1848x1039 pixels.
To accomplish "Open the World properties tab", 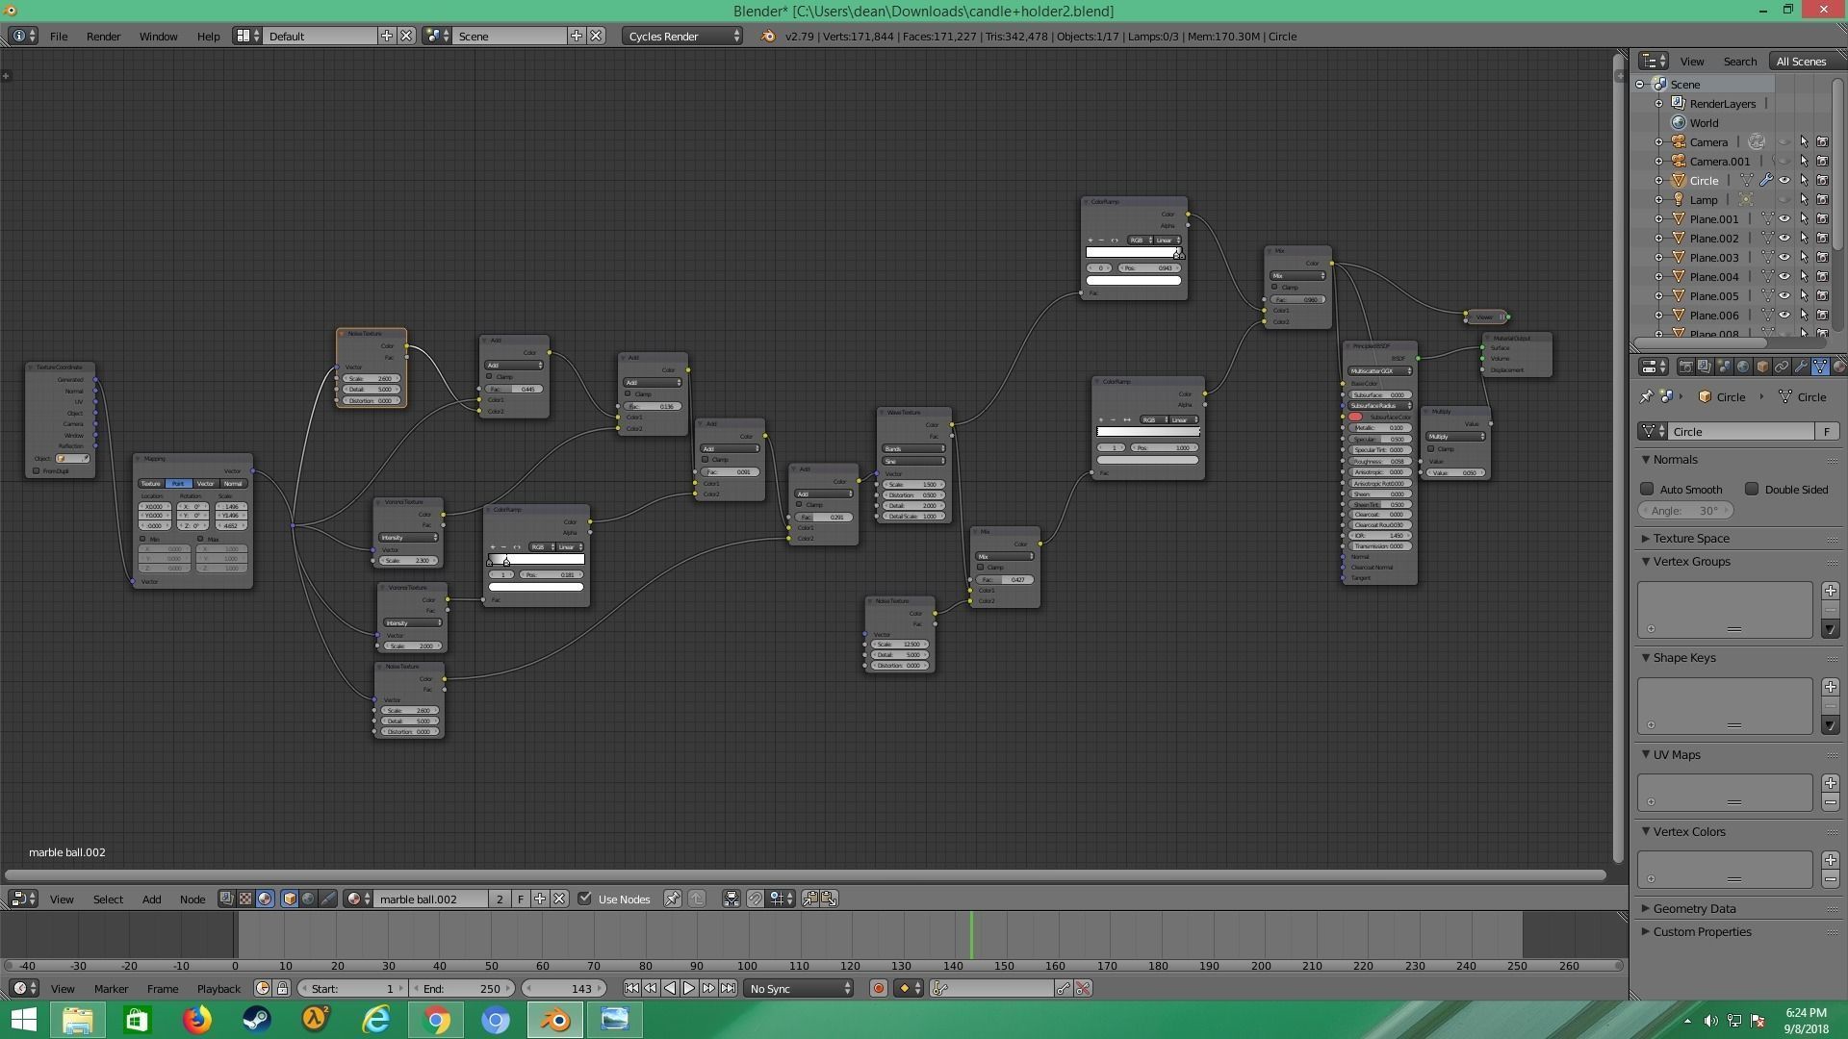I will [x=1743, y=367].
